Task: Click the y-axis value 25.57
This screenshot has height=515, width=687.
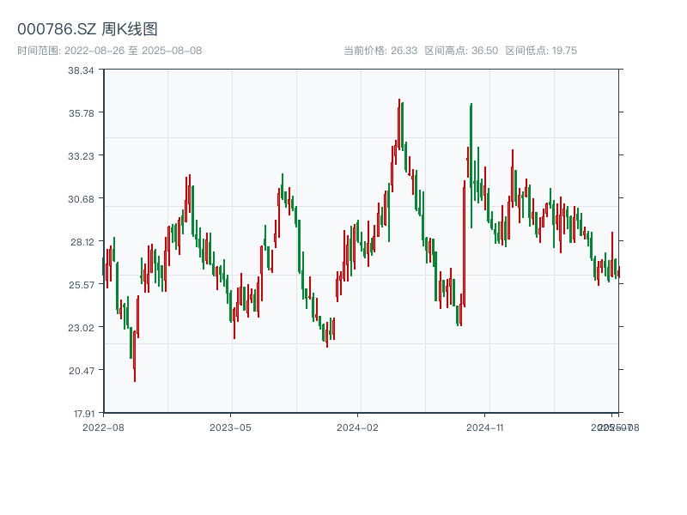Action: click(81, 285)
